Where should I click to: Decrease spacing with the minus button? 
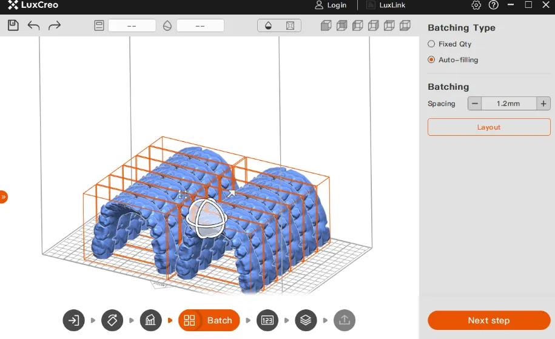(x=475, y=104)
